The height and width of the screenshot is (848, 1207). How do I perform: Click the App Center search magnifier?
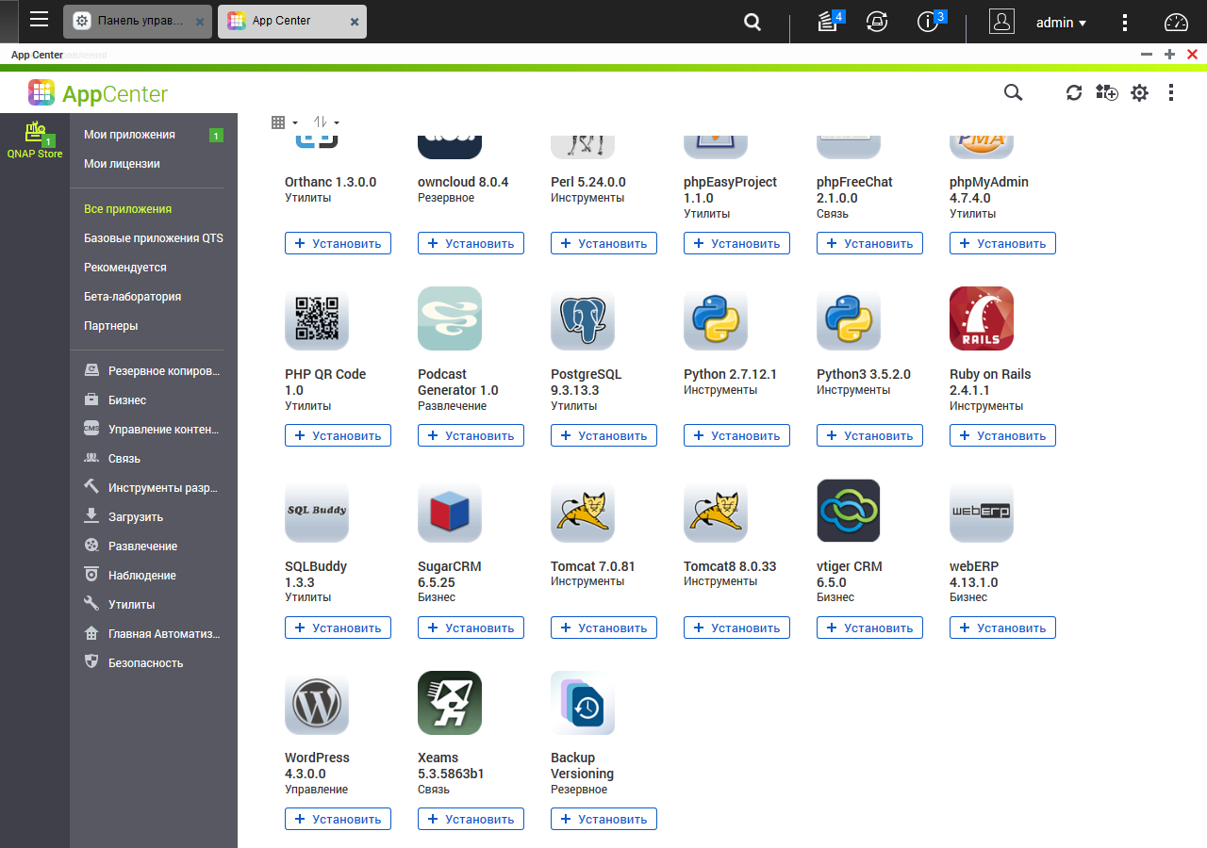tap(1013, 92)
